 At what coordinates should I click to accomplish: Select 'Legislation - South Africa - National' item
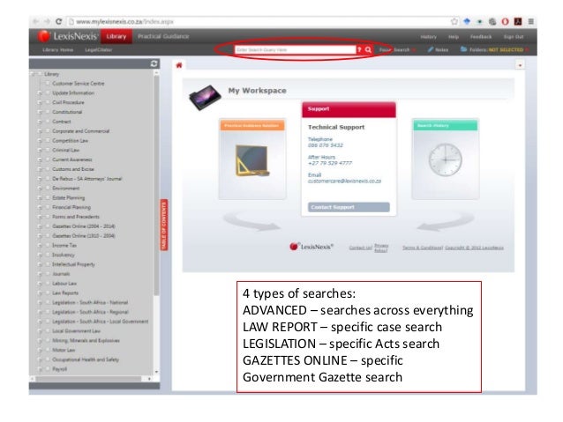[90, 302]
